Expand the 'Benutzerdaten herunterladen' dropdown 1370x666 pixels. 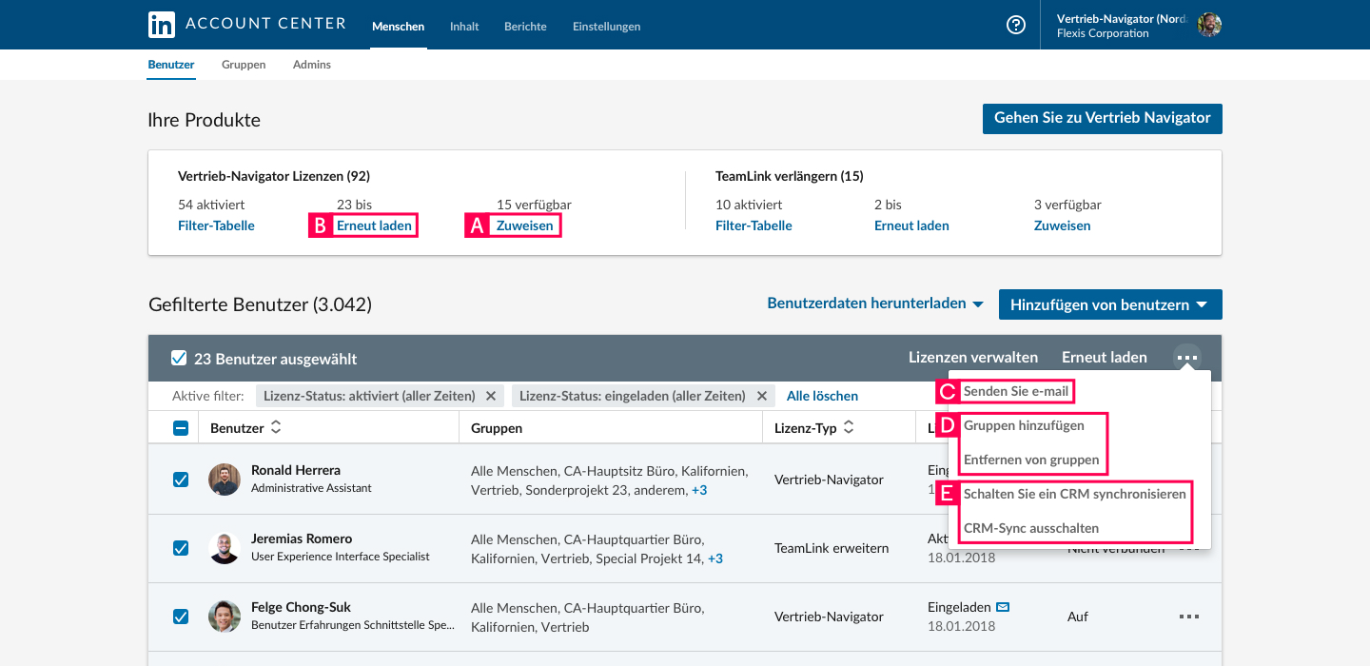(x=875, y=304)
